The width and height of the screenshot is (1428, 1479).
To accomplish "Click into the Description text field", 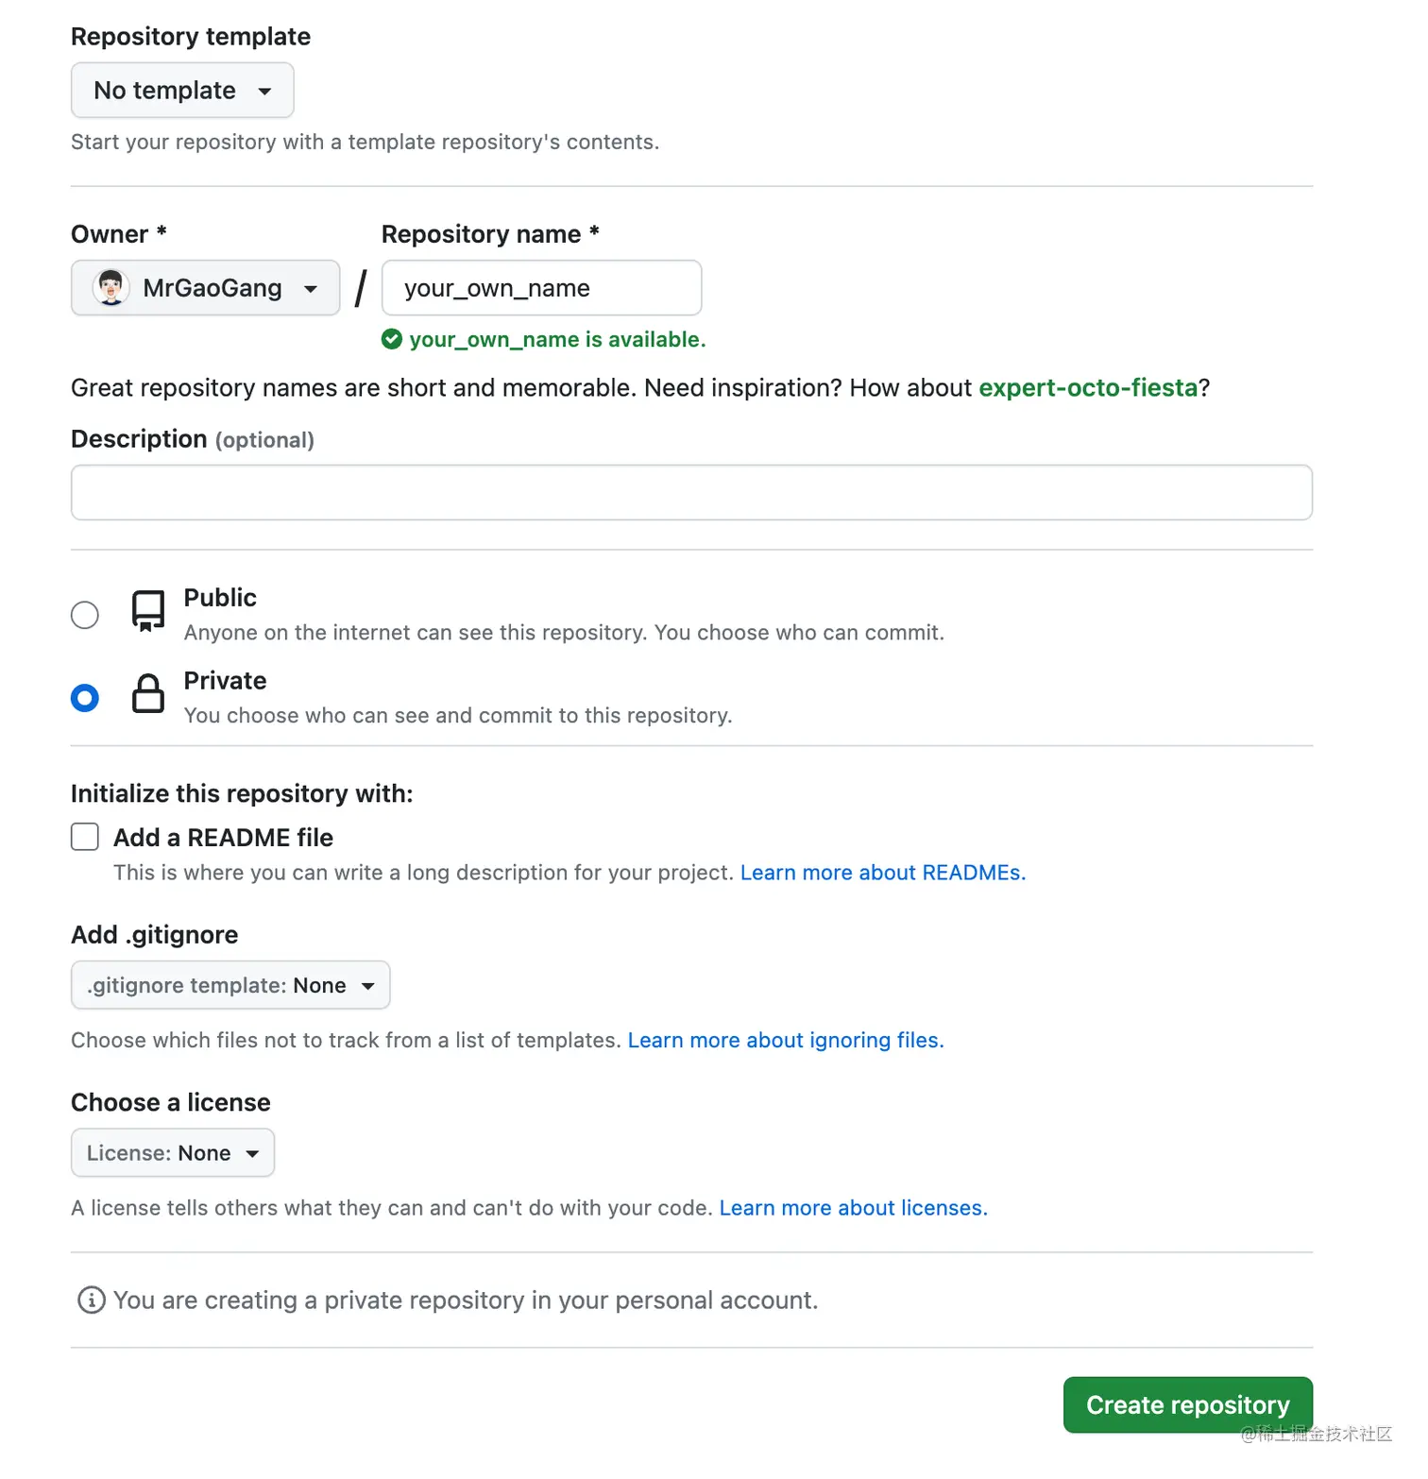I will [x=691, y=492].
